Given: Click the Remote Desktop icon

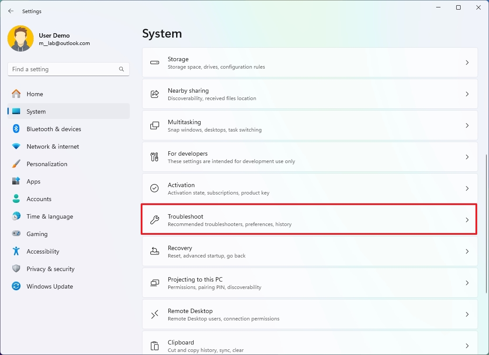Looking at the screenshot, I should click(x=155, y=314).
